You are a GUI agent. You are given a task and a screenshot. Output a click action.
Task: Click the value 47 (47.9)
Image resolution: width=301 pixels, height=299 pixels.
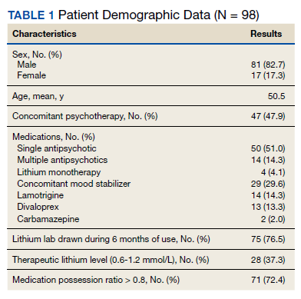[x=268, y=116]
